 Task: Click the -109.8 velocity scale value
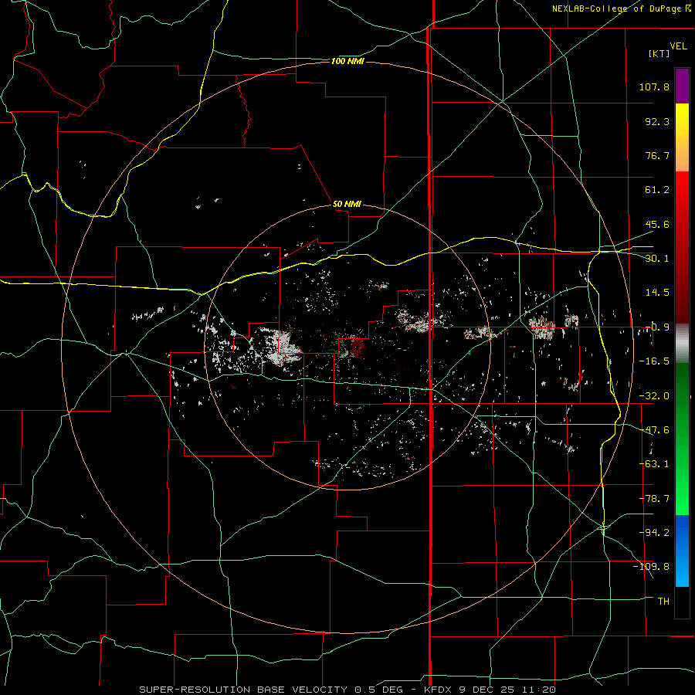click(651, 567)
